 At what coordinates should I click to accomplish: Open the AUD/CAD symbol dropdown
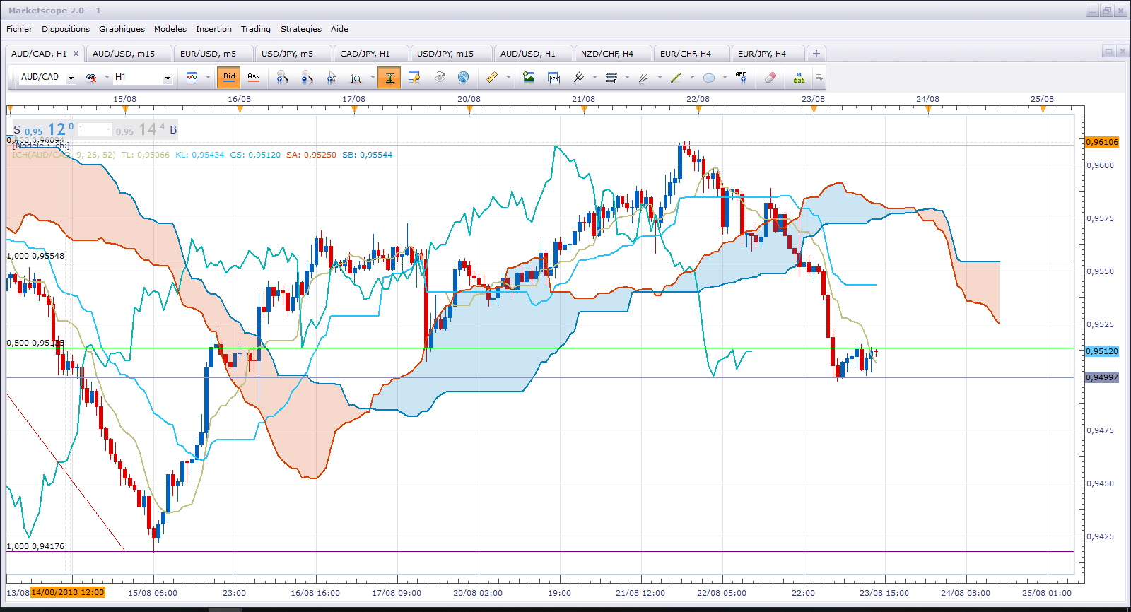coord(71,78)
